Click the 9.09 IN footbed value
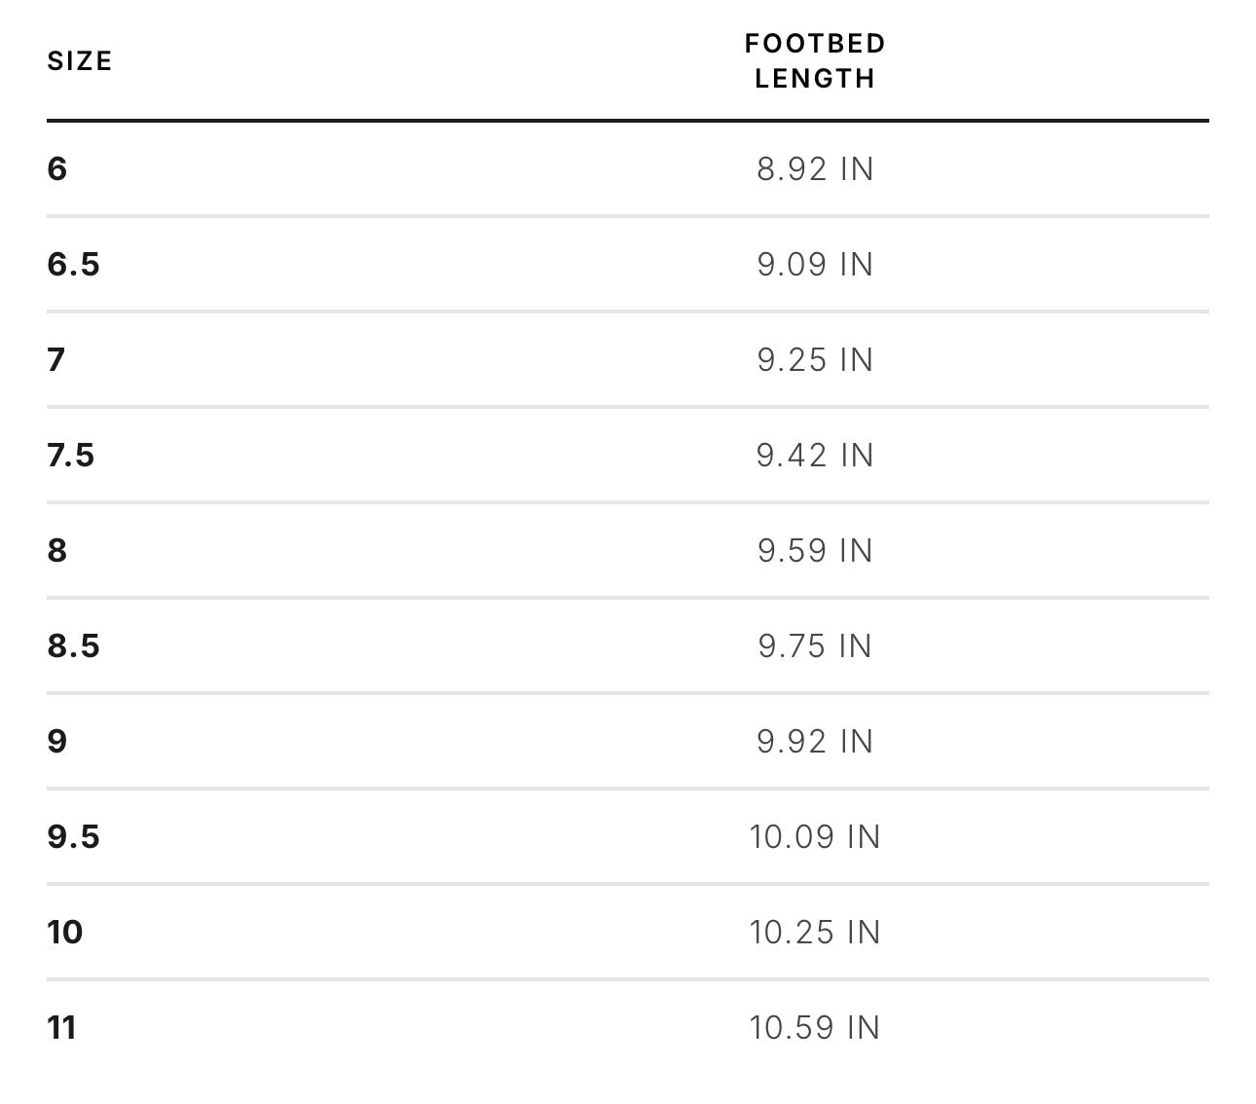Image resolution: width=1256 pixels, height=1104 pixels. point(815,265)
